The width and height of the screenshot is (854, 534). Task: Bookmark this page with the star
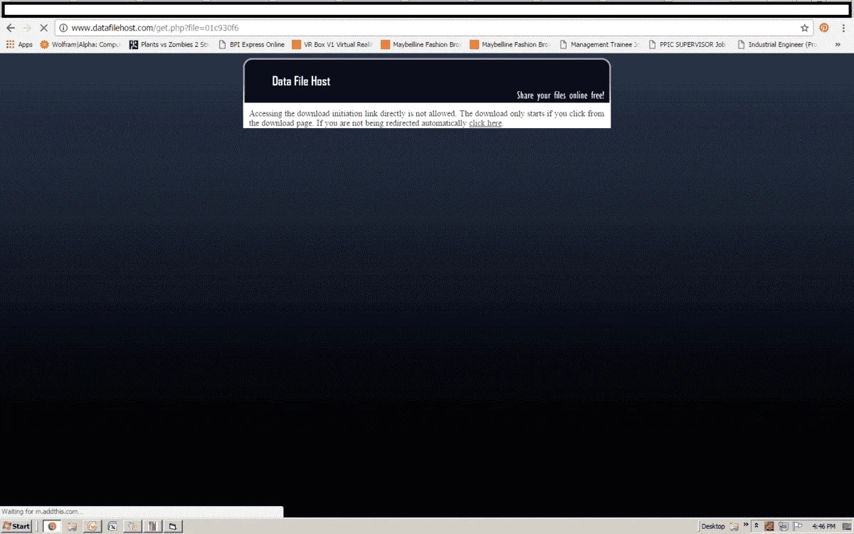tap(804, 28)
